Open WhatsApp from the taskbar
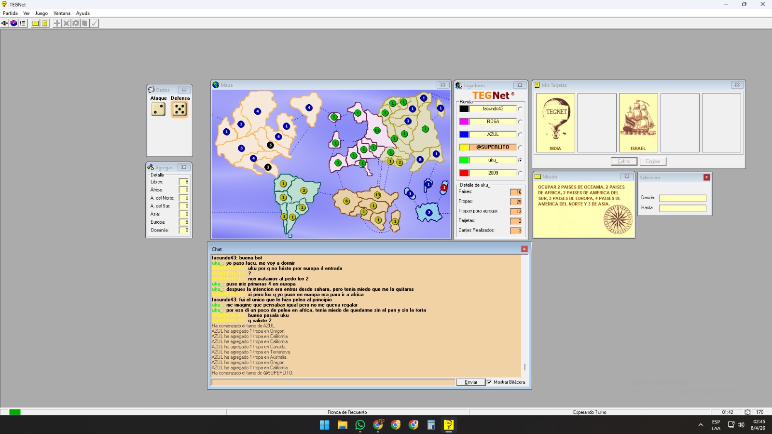The height and width of the screenshot is (434, 772). click(360, 425)
